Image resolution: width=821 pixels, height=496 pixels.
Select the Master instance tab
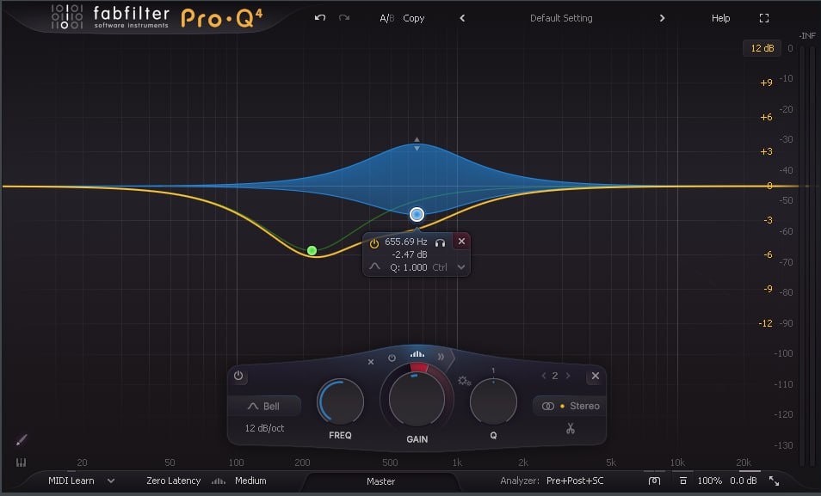point(380,482)
